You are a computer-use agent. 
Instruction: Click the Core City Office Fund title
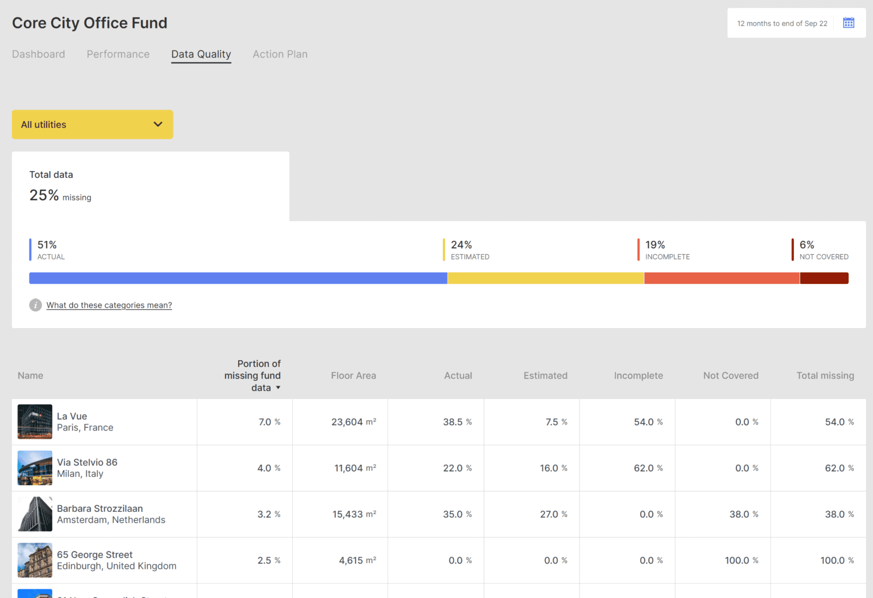90,23
